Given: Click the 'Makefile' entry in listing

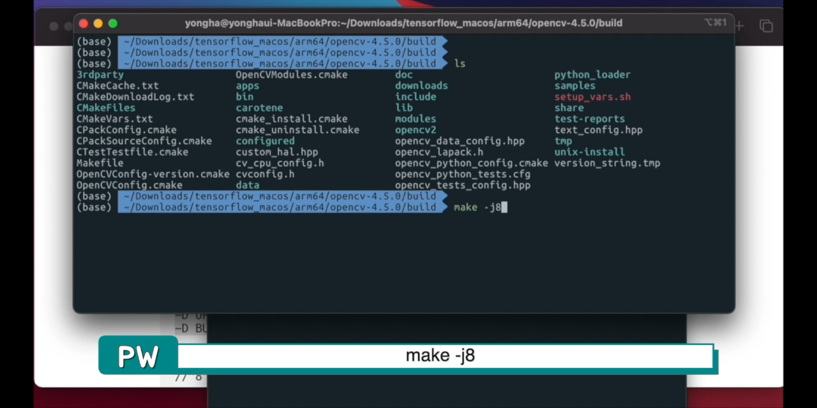Looking at the screenshot, I should tap(100, 163).
